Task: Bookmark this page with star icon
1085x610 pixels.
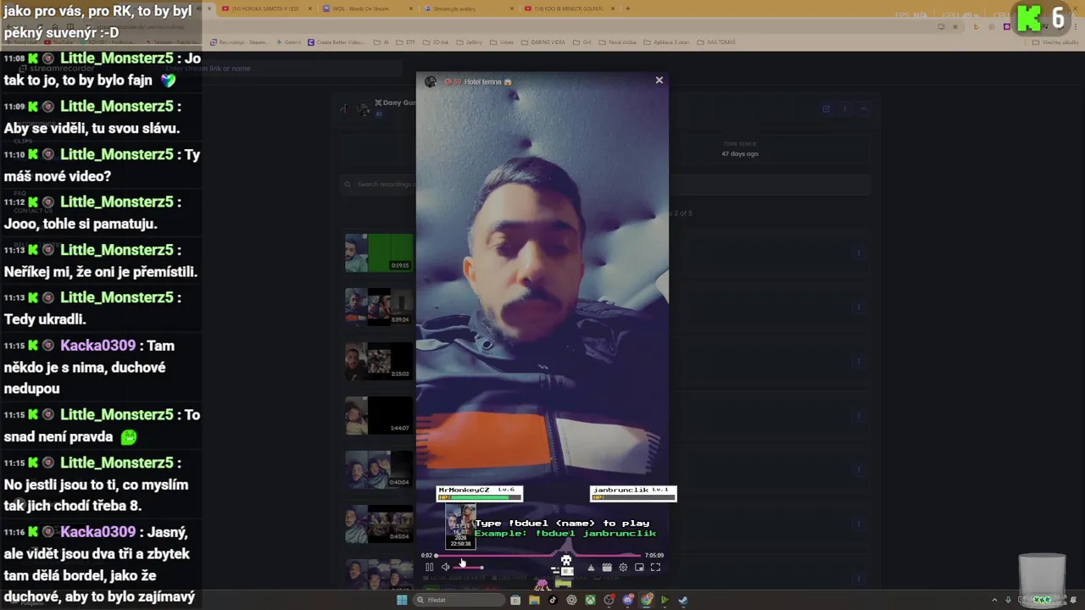Action: point(955,26)
